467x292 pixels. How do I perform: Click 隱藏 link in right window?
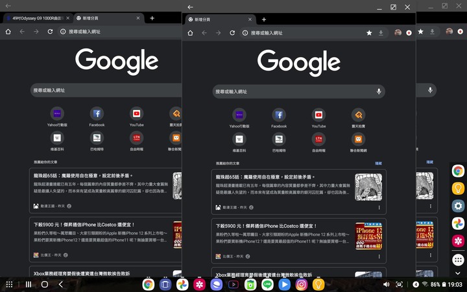(x=430, y=162)
